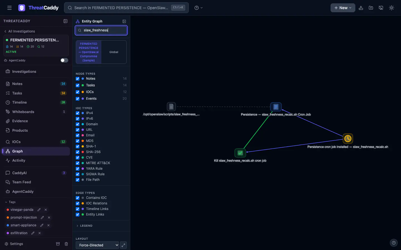The image size is (401, 250).
Task: Open the New dropdown button
Action: coord(343,8)
